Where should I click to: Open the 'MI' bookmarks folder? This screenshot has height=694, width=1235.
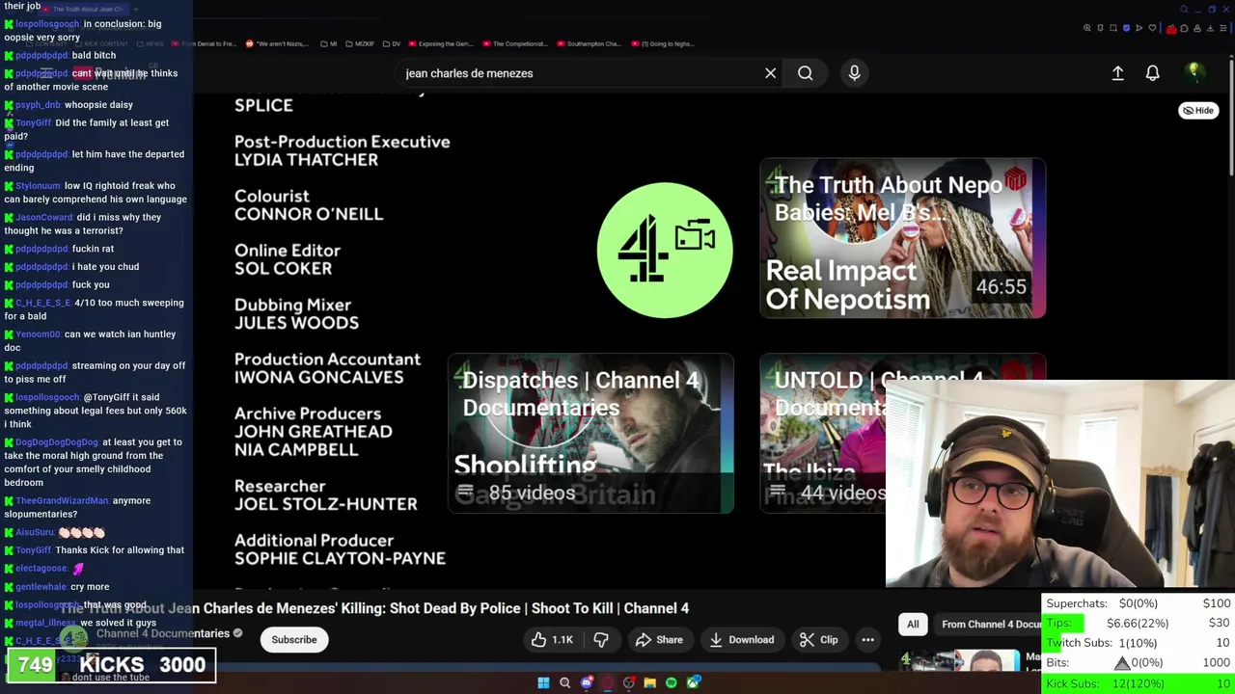(328, 43)
